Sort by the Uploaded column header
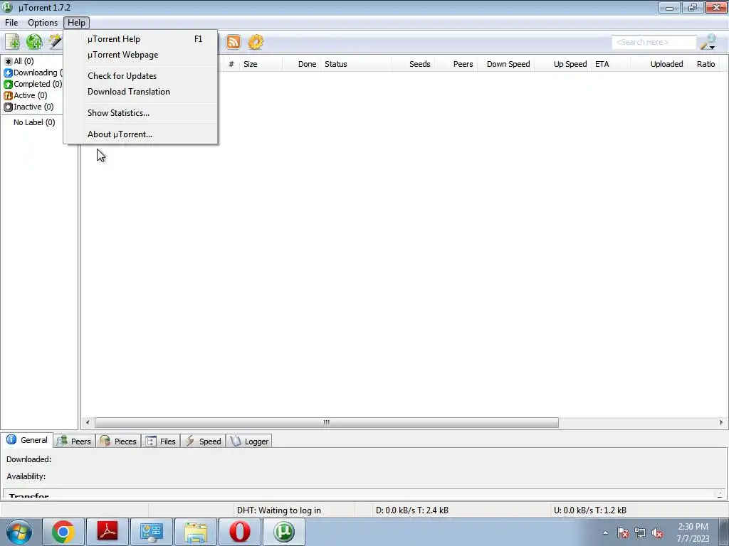This screenshot has height=546, width=729. 659,64
